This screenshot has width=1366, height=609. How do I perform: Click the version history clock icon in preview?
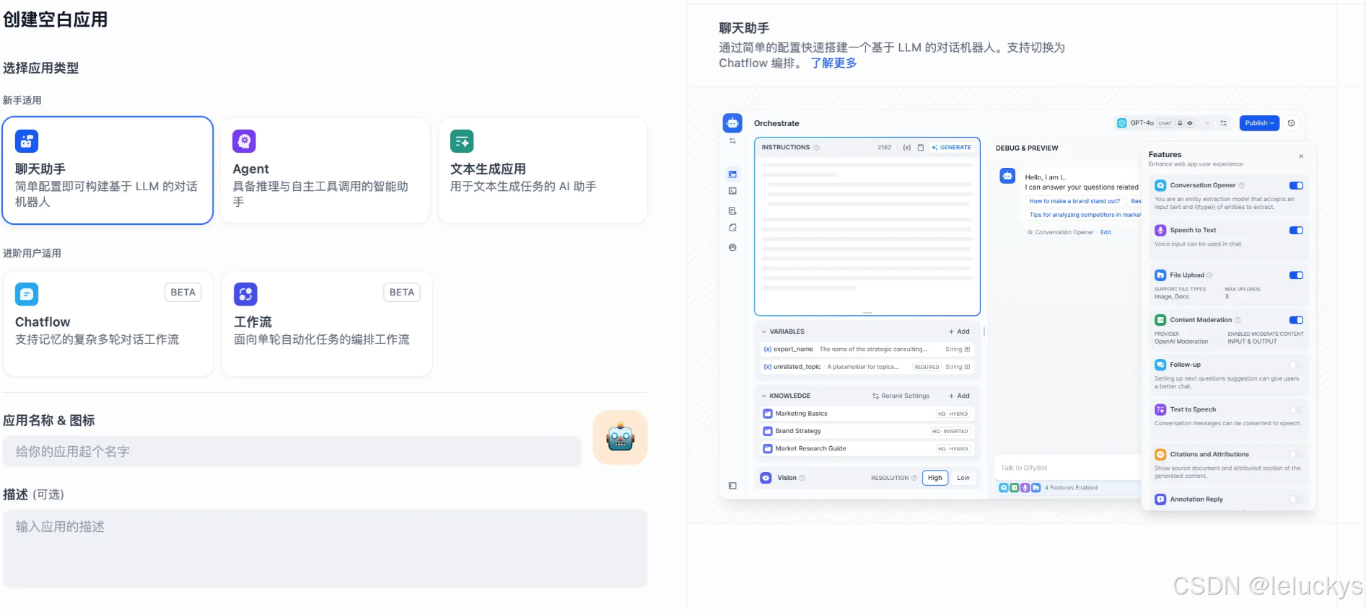tap(1292, 123)
